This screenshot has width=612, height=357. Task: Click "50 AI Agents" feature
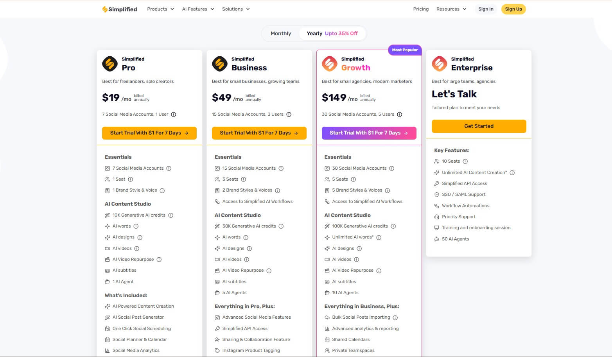click(x=455, y=239)
